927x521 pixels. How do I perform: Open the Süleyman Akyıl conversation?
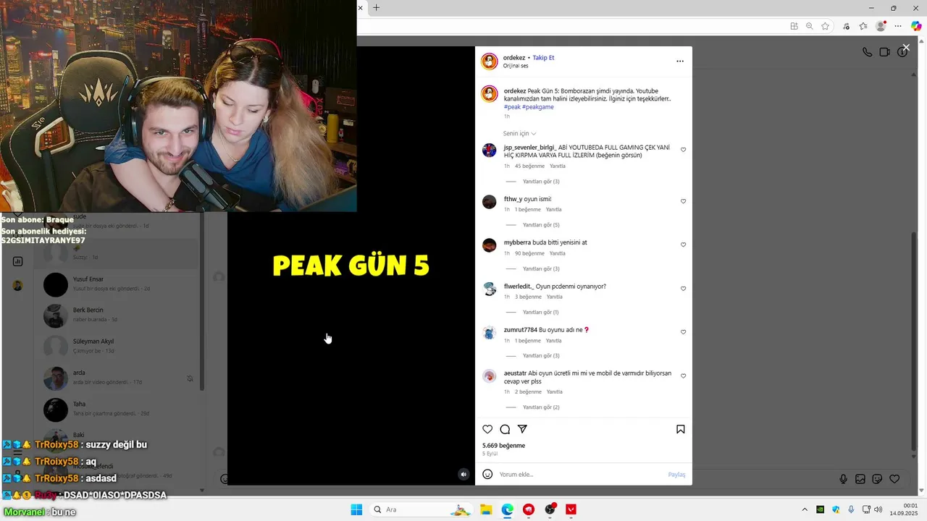click(116, 346)
